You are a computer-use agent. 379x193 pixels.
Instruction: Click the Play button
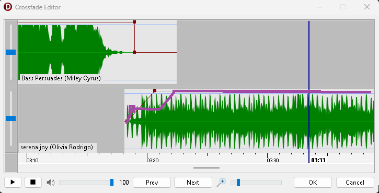[13, 183]
